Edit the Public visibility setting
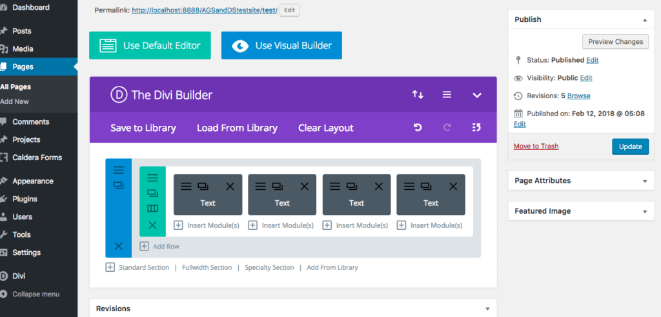This screenshot has width=661, height=317. coord(586,78)
